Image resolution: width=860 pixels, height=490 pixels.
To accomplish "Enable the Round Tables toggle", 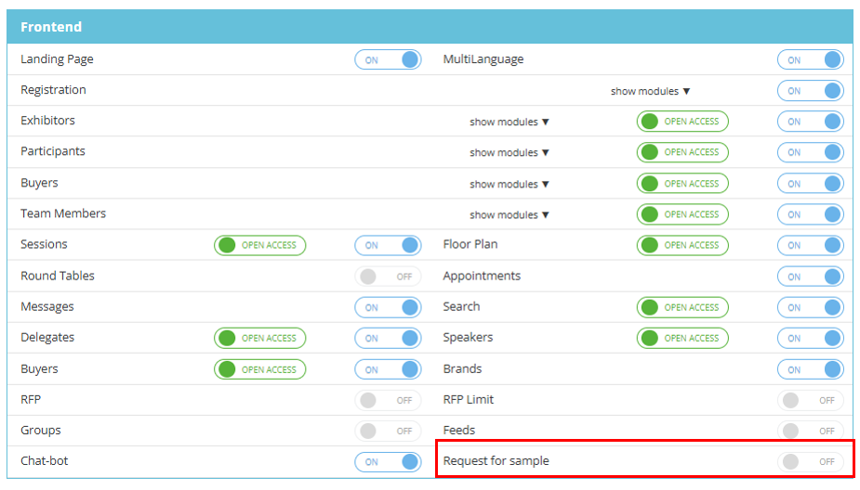I will point(388,277).
